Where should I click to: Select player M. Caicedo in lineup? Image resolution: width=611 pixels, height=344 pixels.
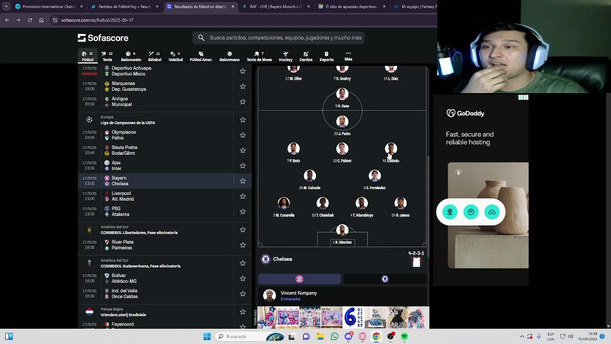tap(310, 181)
